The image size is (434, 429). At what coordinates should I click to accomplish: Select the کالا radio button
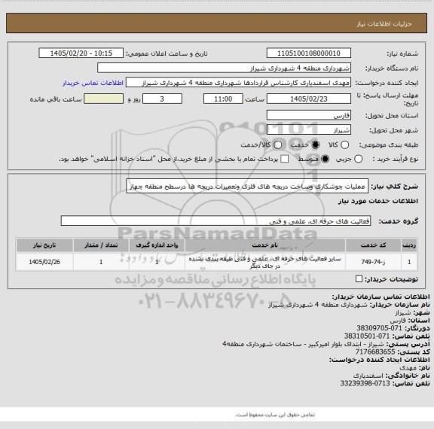click(344, 145)
